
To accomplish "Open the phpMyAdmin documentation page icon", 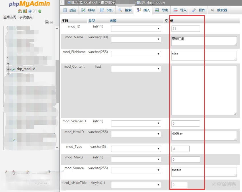I will click(x=34, y=11).
